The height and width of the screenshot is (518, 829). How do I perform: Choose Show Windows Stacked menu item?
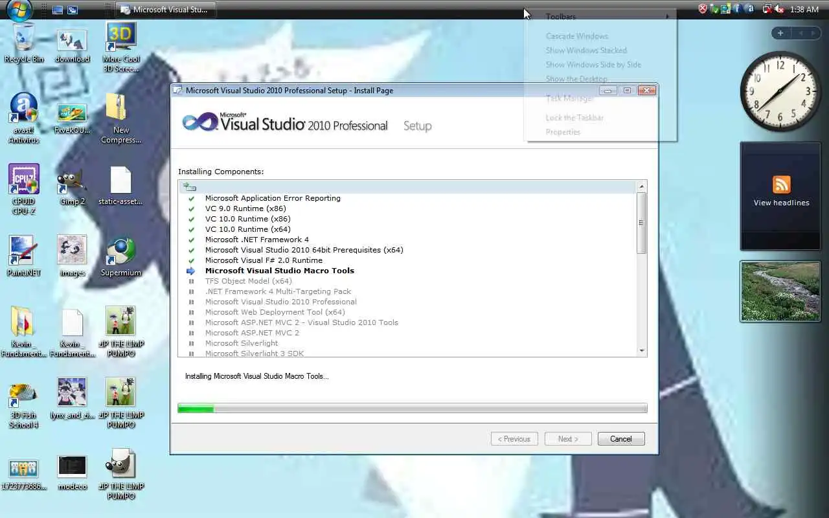[600, 51]
